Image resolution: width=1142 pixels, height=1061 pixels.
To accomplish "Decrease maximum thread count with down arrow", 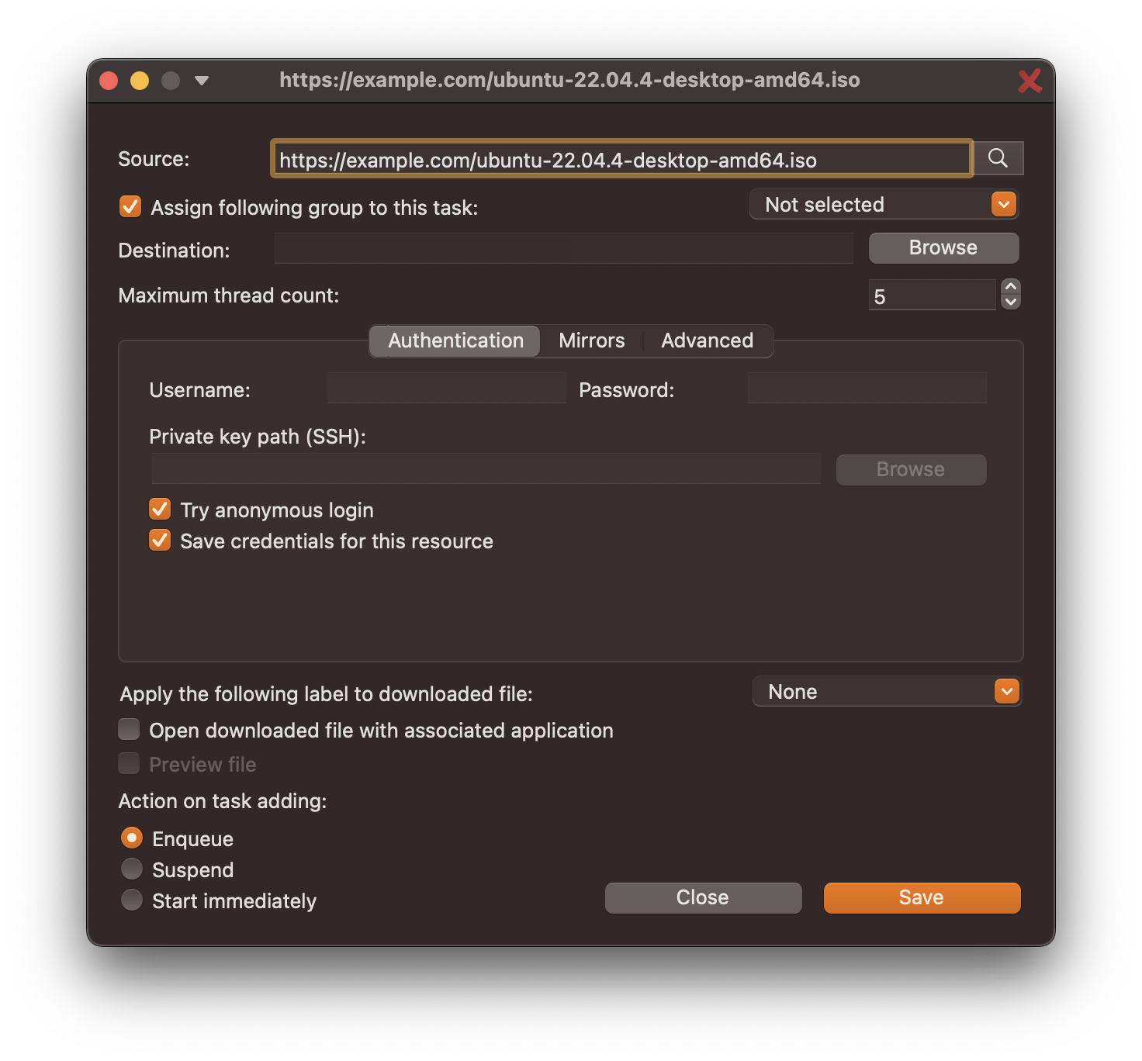I will pos(1011,302).
